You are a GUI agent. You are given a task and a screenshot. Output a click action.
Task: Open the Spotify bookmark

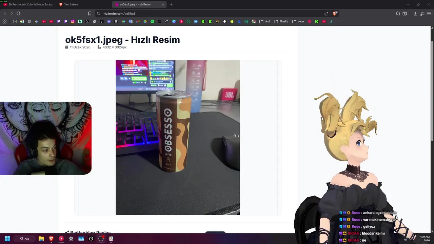click(x=152, y=21)
